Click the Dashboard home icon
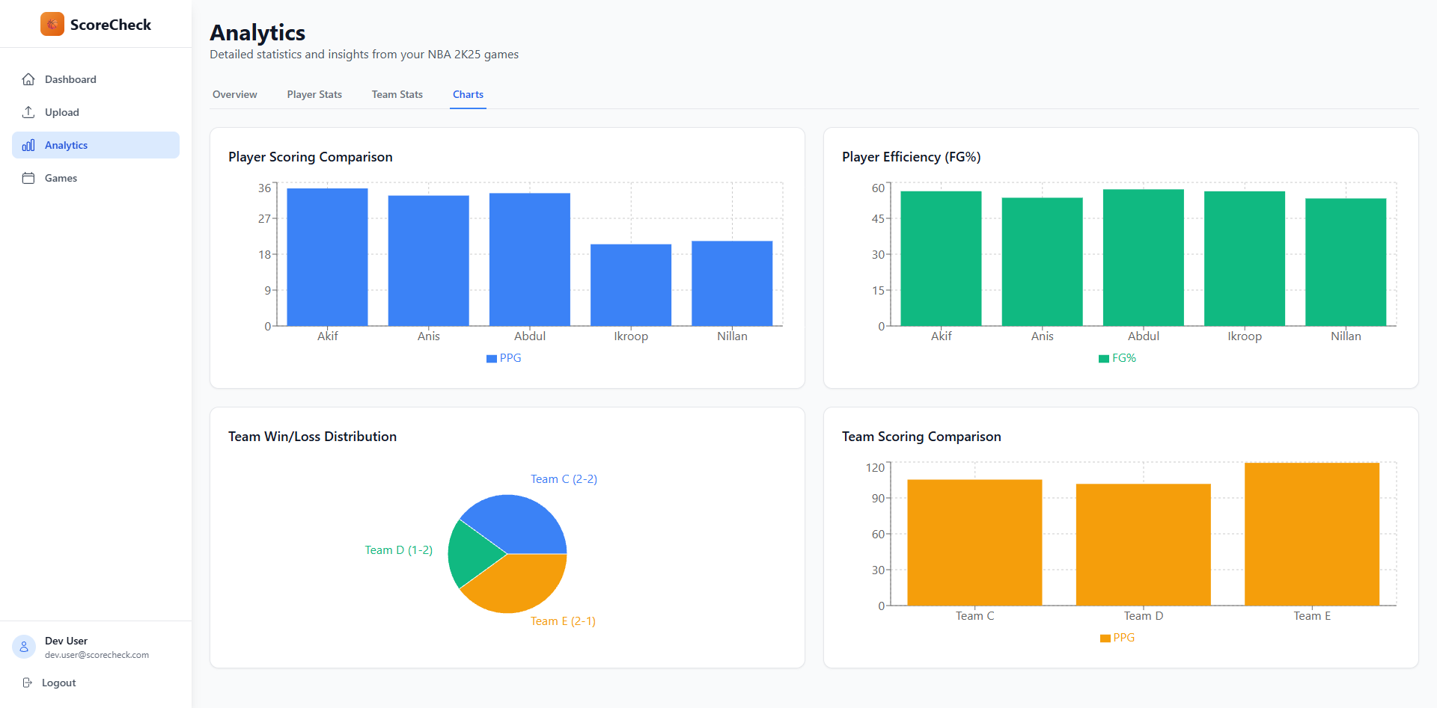The width and height of the screenshot is (1437, 708). 28,79
